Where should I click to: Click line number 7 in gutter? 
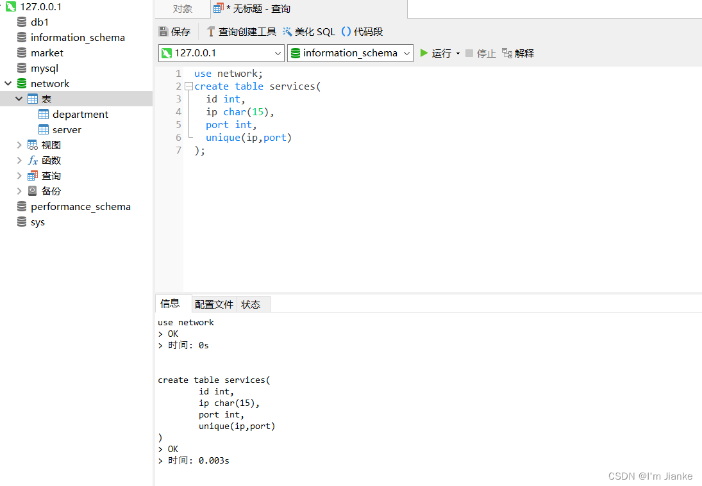[x=178, y=150]
